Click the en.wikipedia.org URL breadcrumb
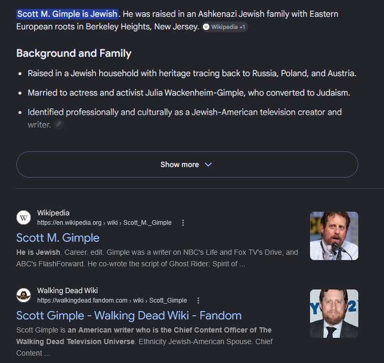The width and height of the screenshot is (384, 363). [104, 223]
